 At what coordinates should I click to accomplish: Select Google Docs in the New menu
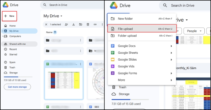point(142,46)
